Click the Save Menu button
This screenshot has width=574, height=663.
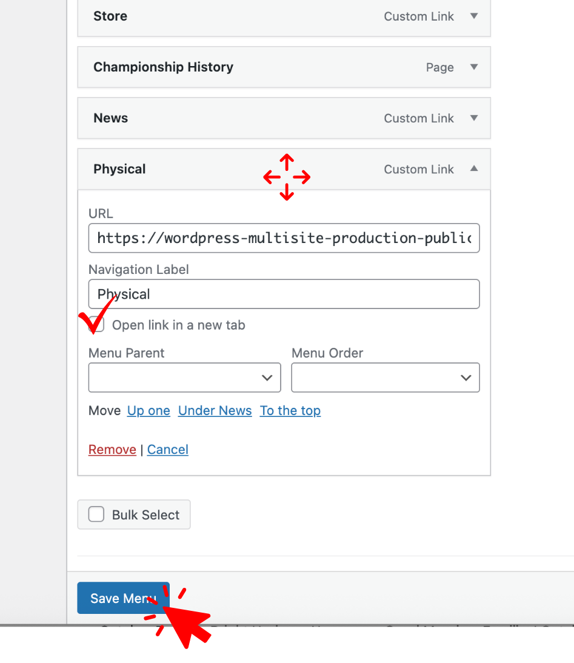[123, 598]
